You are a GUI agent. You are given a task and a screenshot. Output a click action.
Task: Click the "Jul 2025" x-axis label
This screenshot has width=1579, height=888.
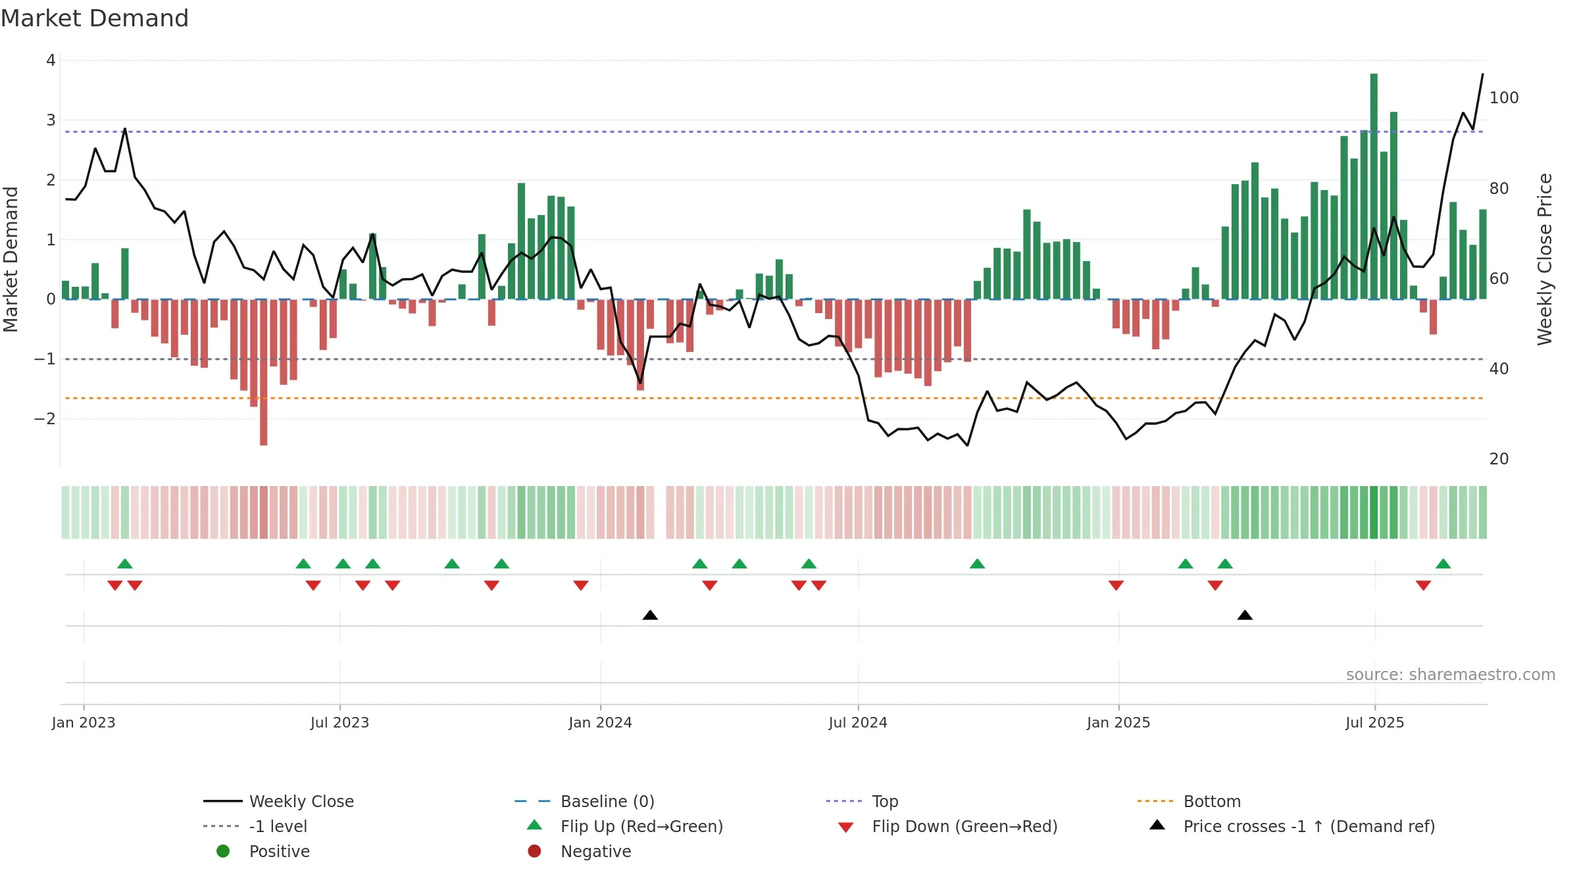pos(1375,722)
